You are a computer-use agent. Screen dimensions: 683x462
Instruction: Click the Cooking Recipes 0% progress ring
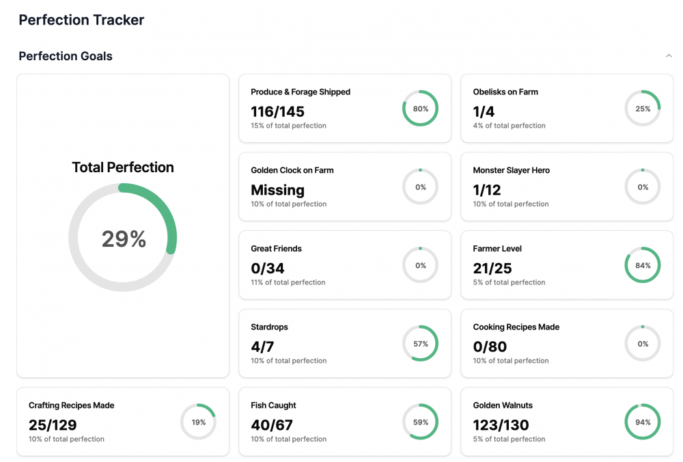[x=643, y=344]
